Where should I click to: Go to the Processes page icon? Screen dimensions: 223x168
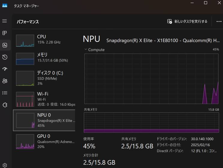[4, 33]
